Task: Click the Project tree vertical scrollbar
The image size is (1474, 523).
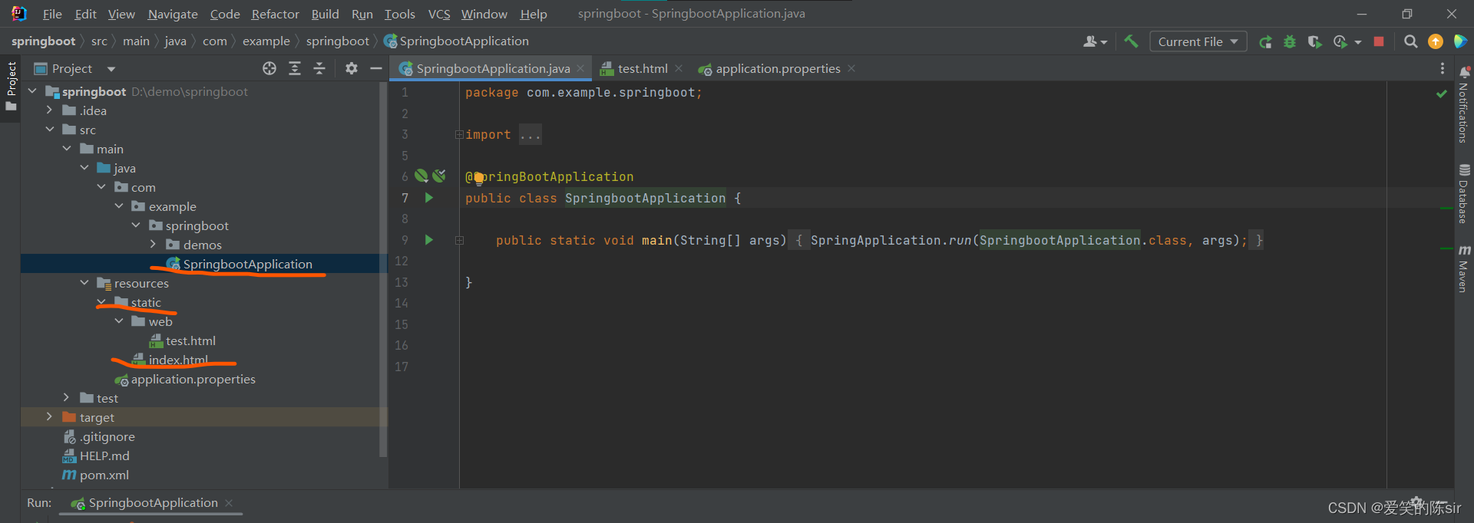Action: tap(383, 268)
